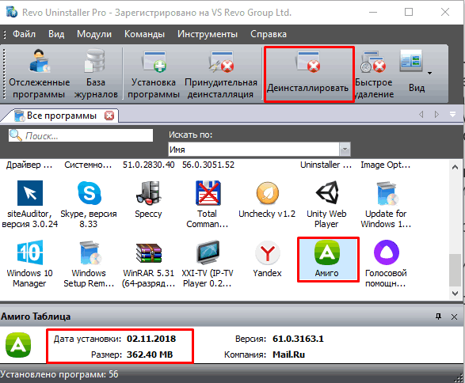This screenshot has width=465, height=383.
Task: Open the Logs Database (База журналов)
Action: point(96,74)
